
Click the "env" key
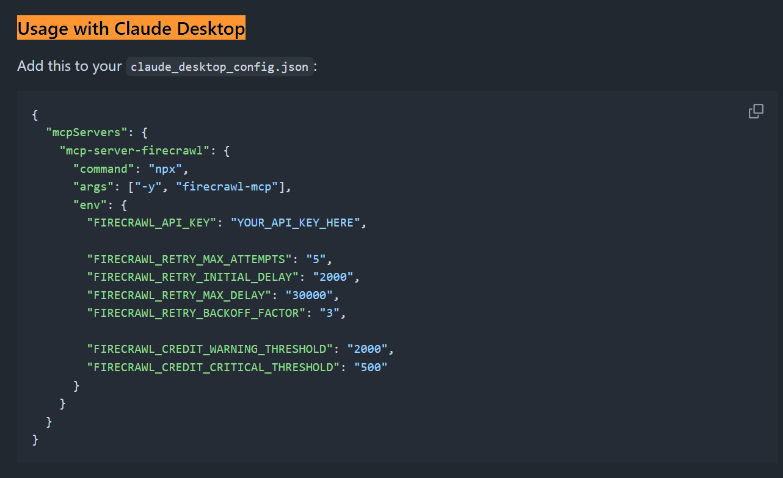90,205
